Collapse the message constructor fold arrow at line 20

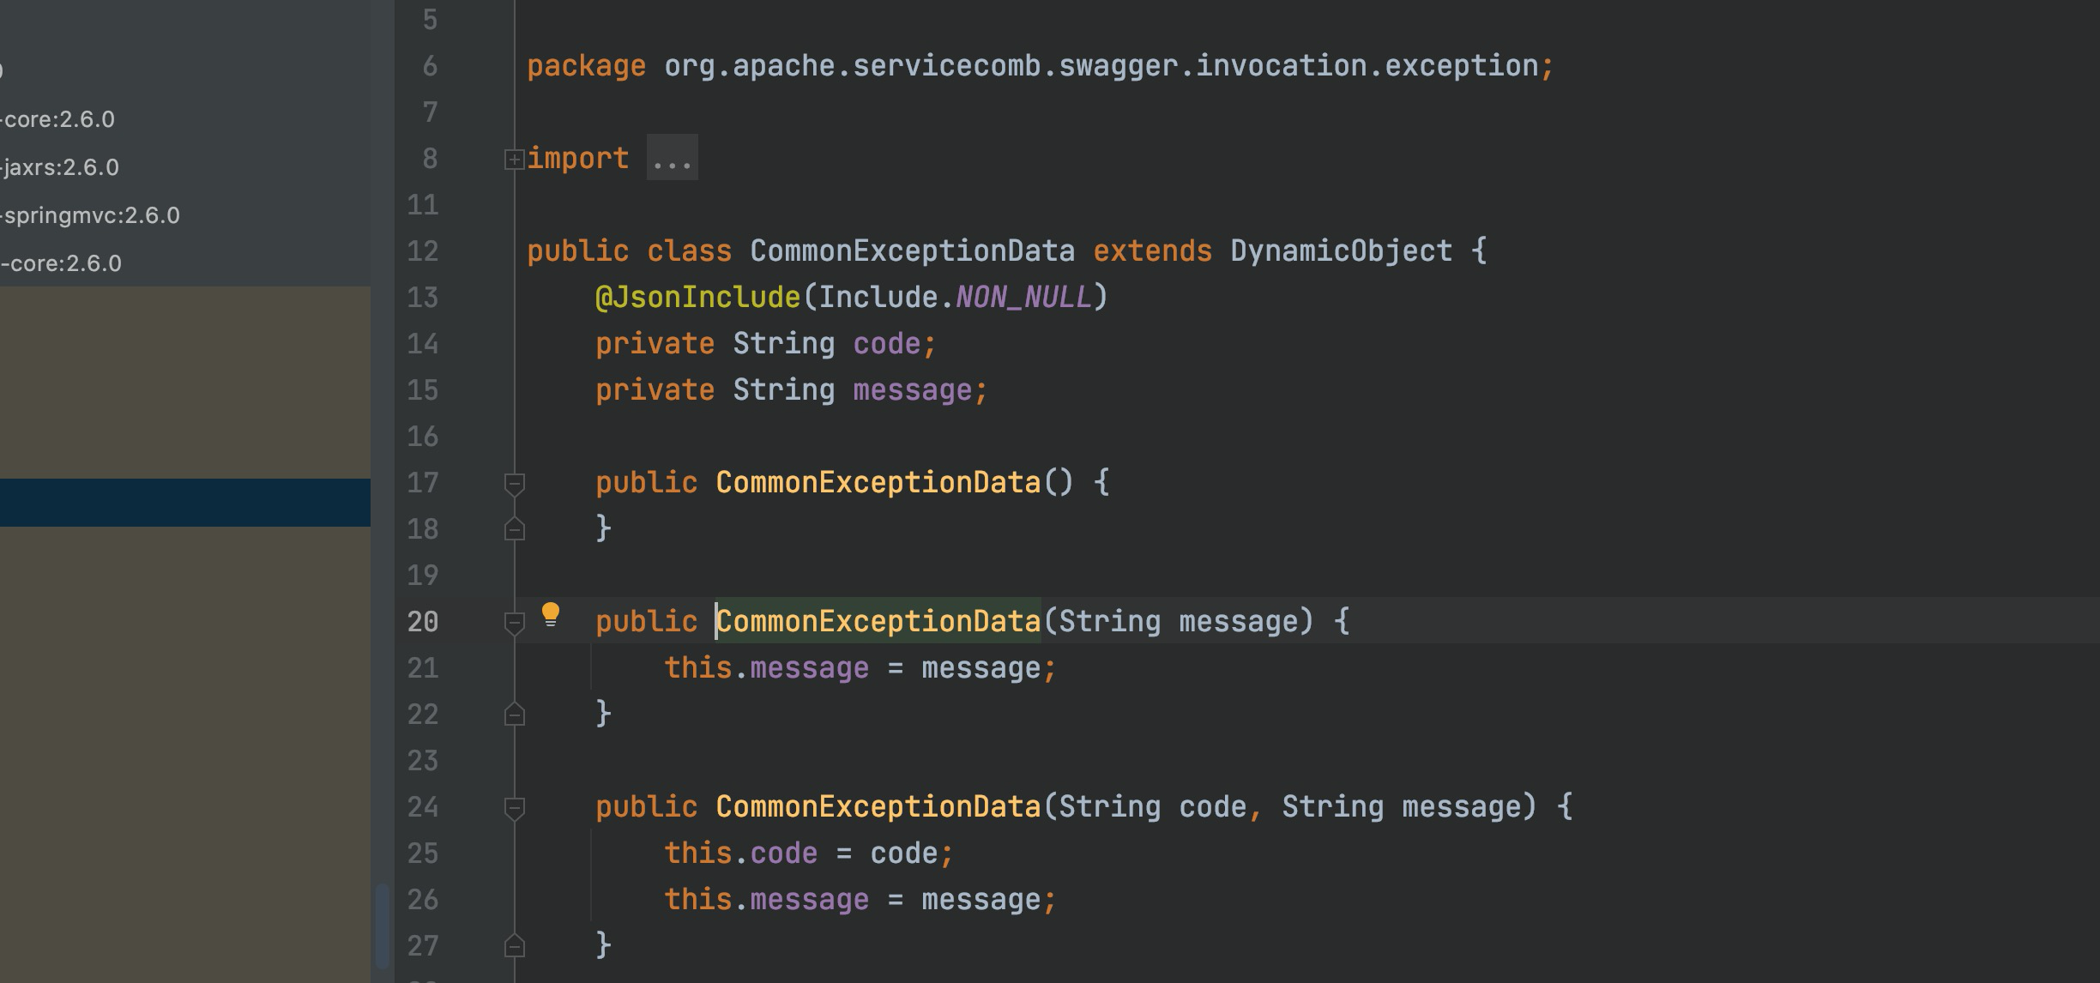click(x=515, y=621)
